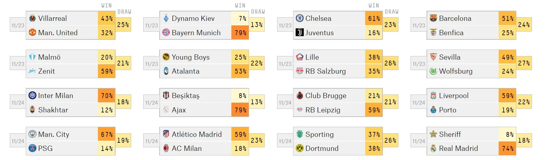This screenshot has height=160, width=545.
Task: Click the Real Madrid crest icon
Action: coord(433,149)
